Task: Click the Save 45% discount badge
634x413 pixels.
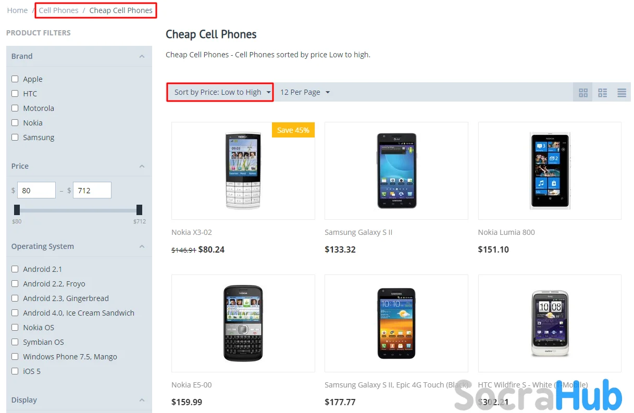Action: pos(293,130)
